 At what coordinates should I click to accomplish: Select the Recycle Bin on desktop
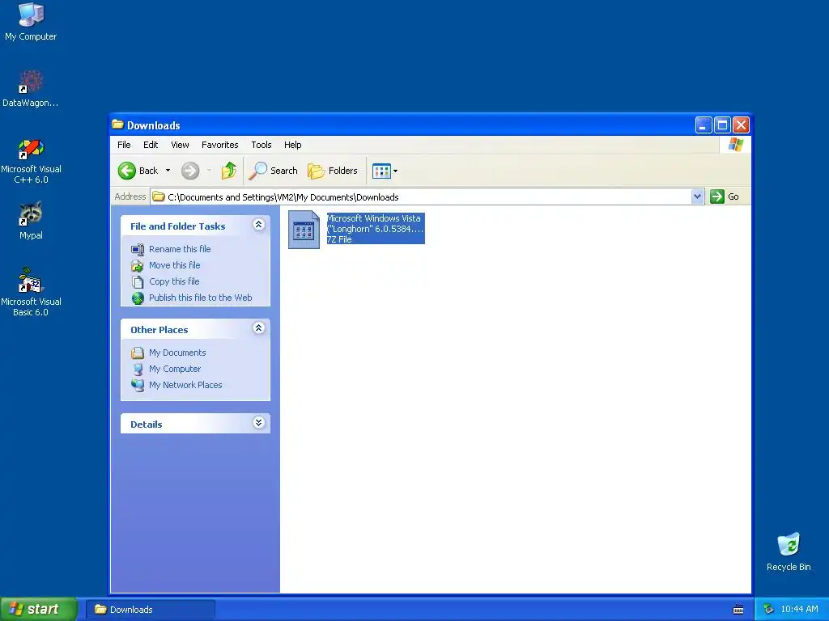tap(789, 551)
